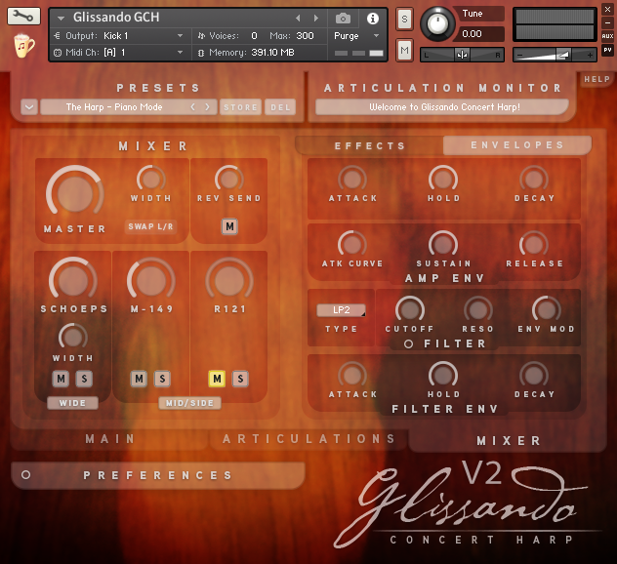Go to next instrument arrow in header

[x=316, y=19]
